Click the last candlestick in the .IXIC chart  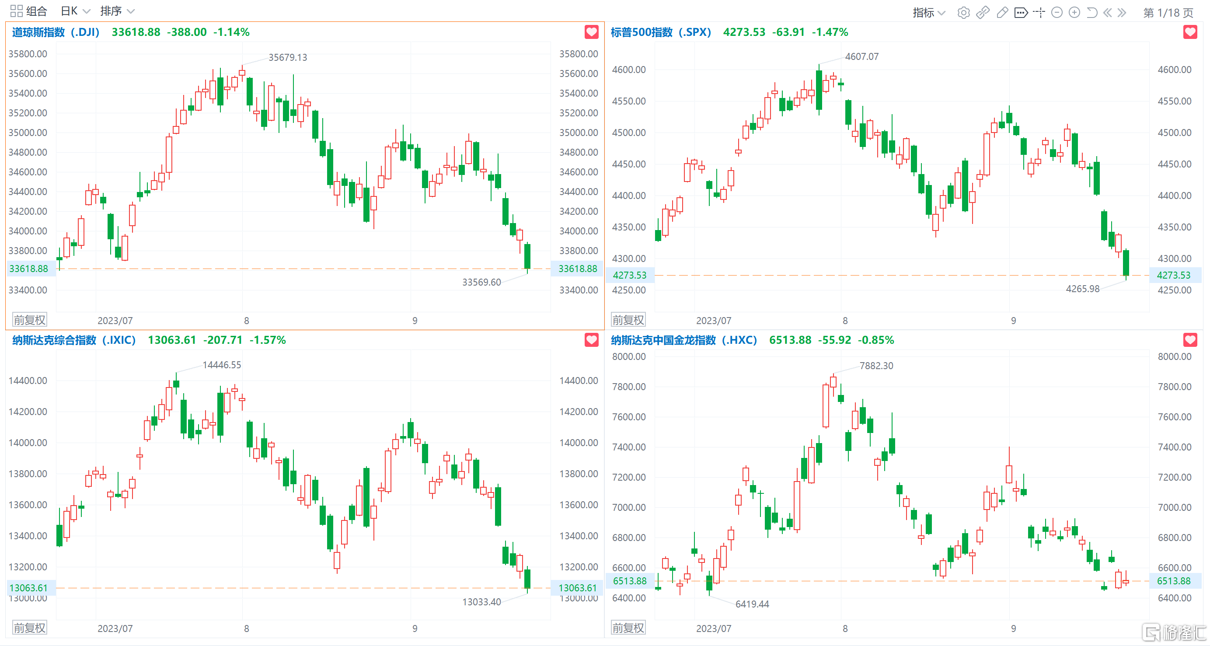click(527, 579)
